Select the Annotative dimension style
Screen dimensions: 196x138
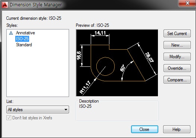click(25, 33)
